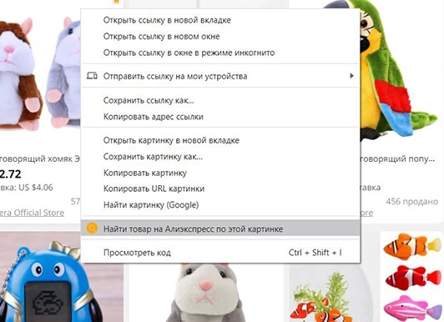Choose 'Открыть ссылку в новом окне'
444x322 pixels.
pyautogui.click(x=220, y=37)
